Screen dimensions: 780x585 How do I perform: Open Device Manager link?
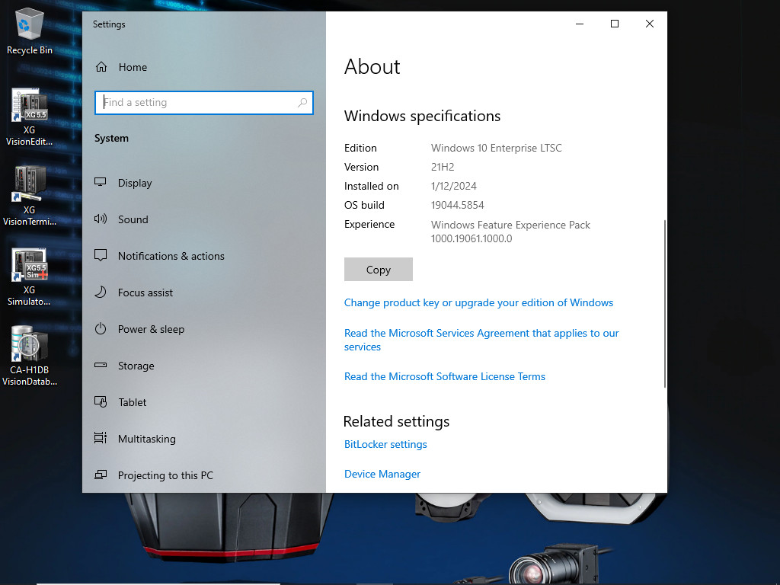[382, 474]
